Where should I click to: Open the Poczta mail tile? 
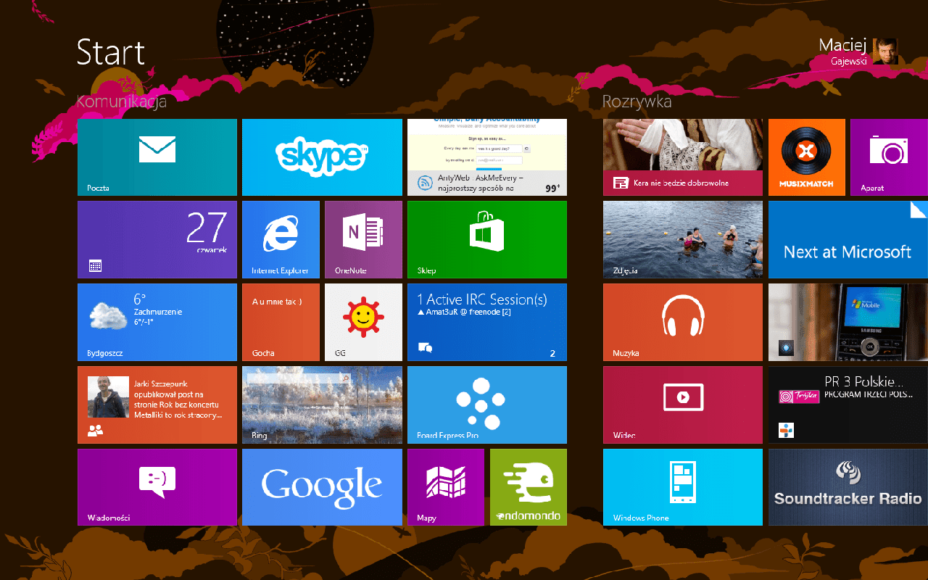click(x=157, y=157)
